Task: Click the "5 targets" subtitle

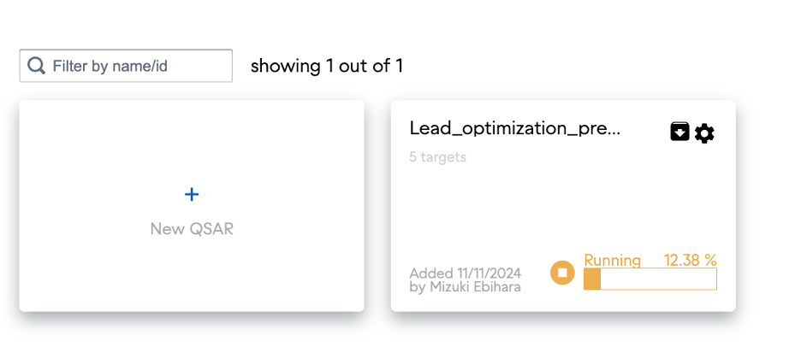Action: click(x=437, y=157)
